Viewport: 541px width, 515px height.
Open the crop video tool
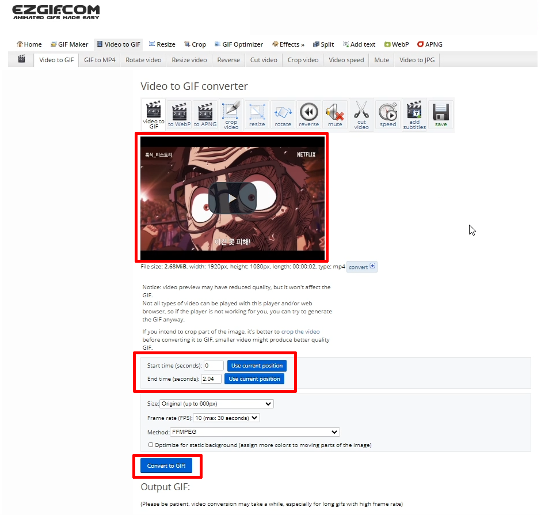click(231, 115)
